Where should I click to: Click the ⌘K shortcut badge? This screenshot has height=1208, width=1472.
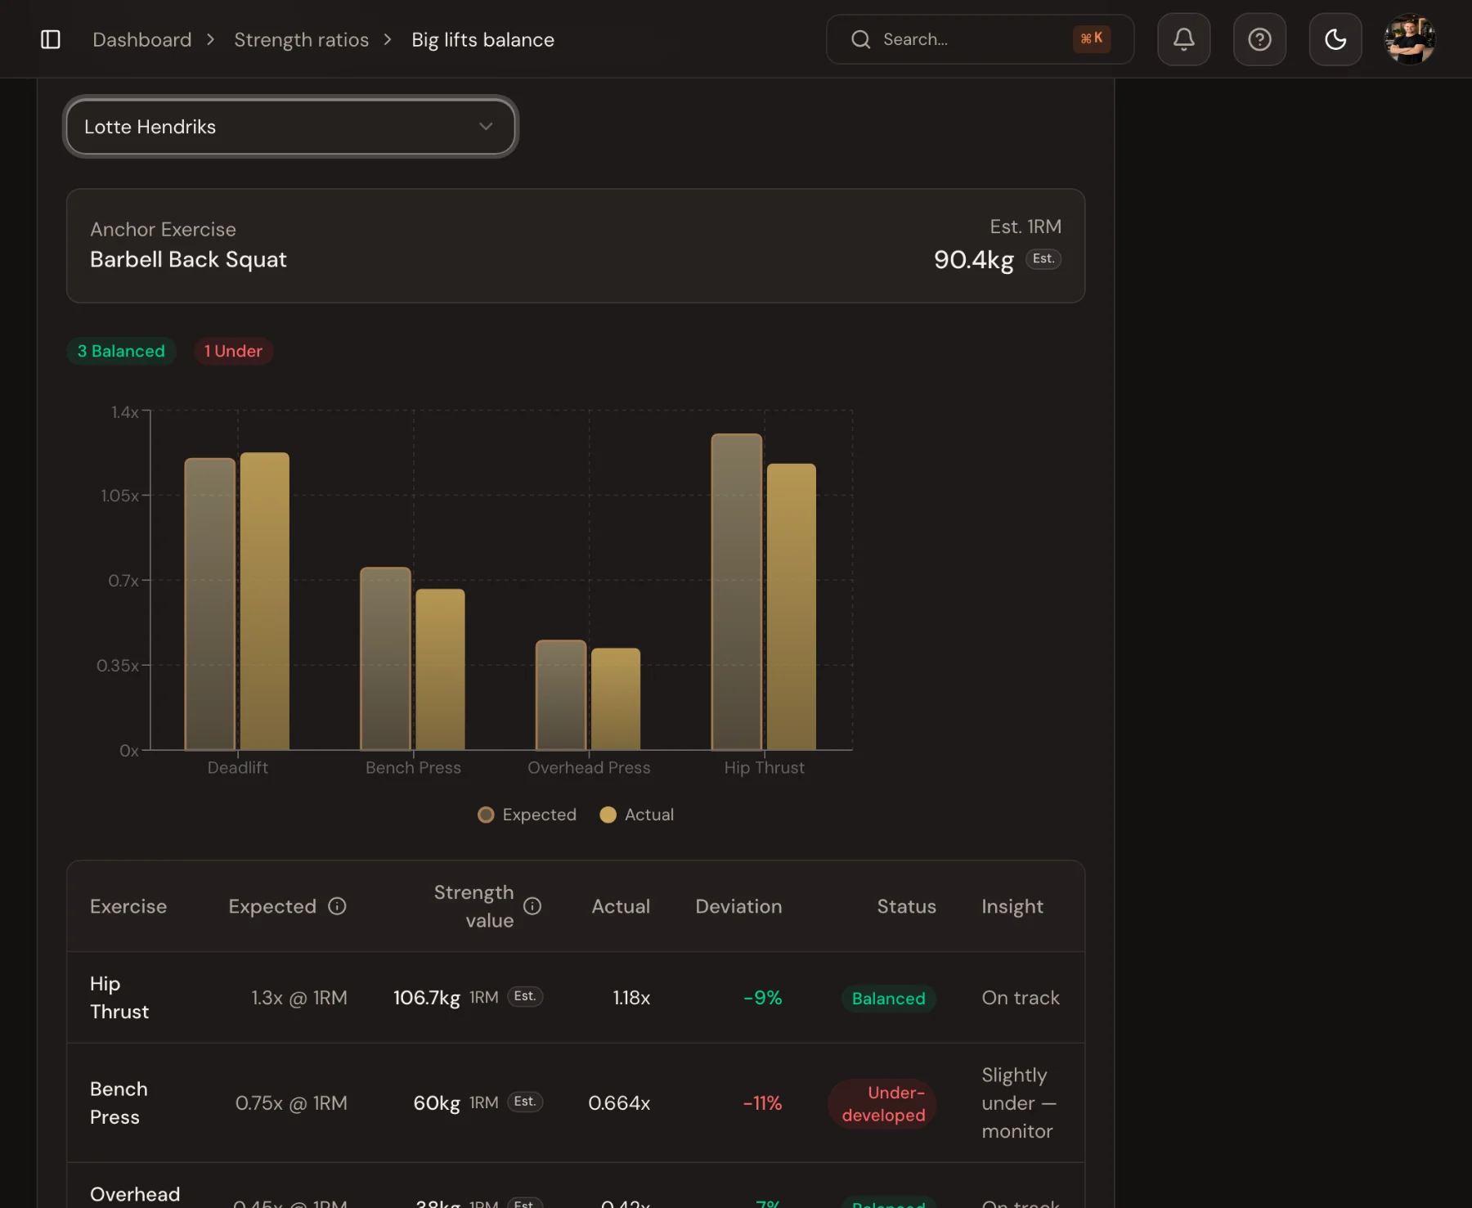(1092, 38)
